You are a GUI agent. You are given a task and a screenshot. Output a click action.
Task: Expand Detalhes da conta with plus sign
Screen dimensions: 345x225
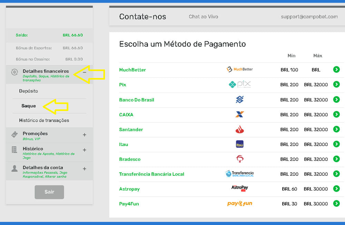[85, 169]
